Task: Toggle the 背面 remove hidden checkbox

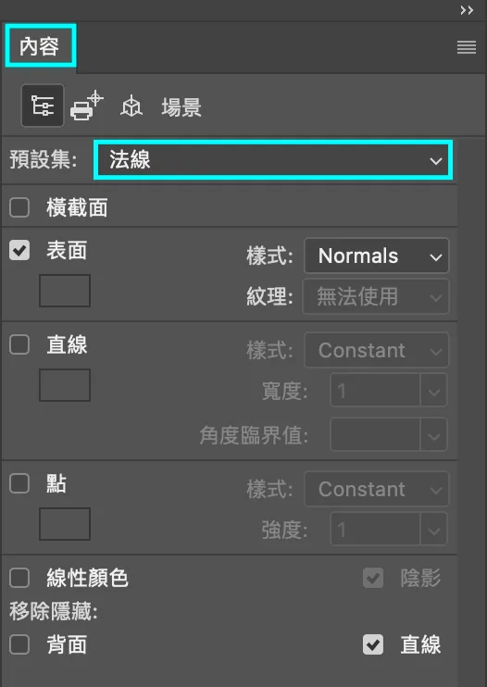Action: (19, 644)
